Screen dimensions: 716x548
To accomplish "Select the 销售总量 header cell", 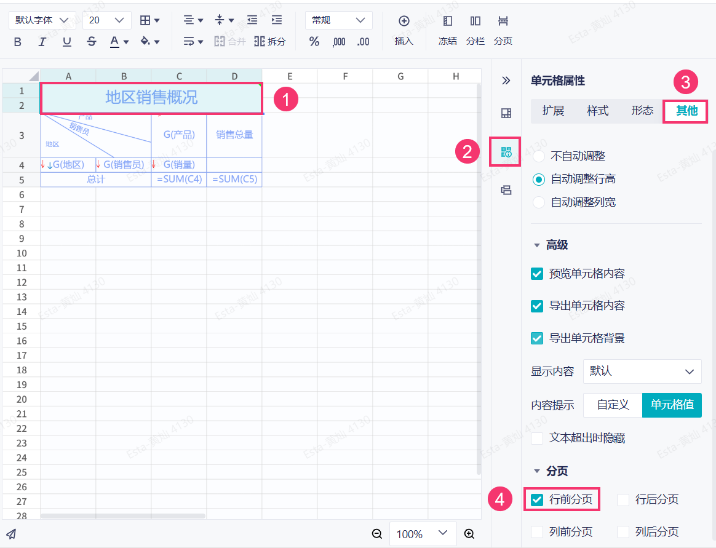I will 234,135.
